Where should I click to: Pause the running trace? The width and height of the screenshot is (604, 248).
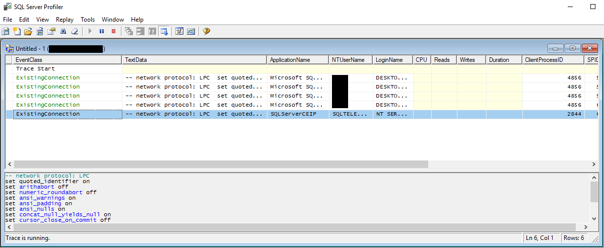coord(102,31)
